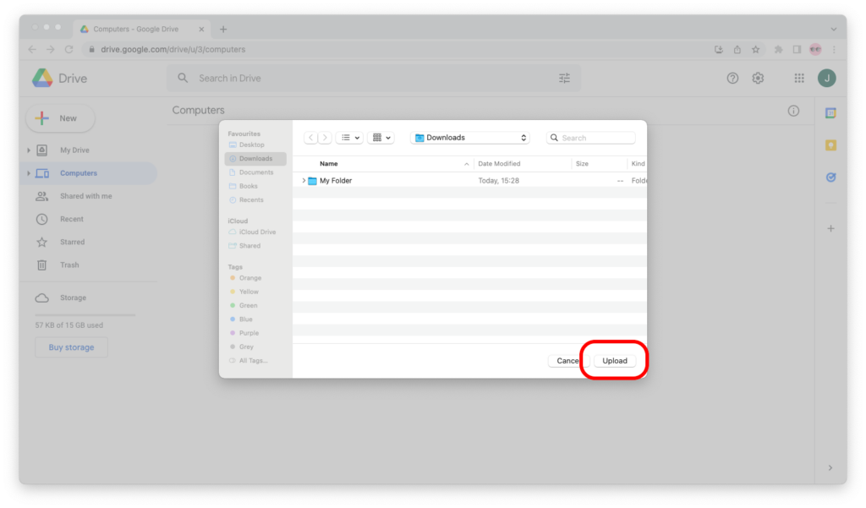
Task: Sort files by Kind column
Action: click(638, 163)
